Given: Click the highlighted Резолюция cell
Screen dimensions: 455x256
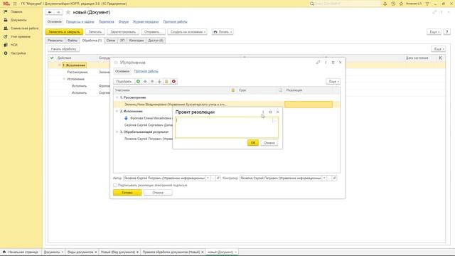Looking at the screenshot, I should pos(309,105).
